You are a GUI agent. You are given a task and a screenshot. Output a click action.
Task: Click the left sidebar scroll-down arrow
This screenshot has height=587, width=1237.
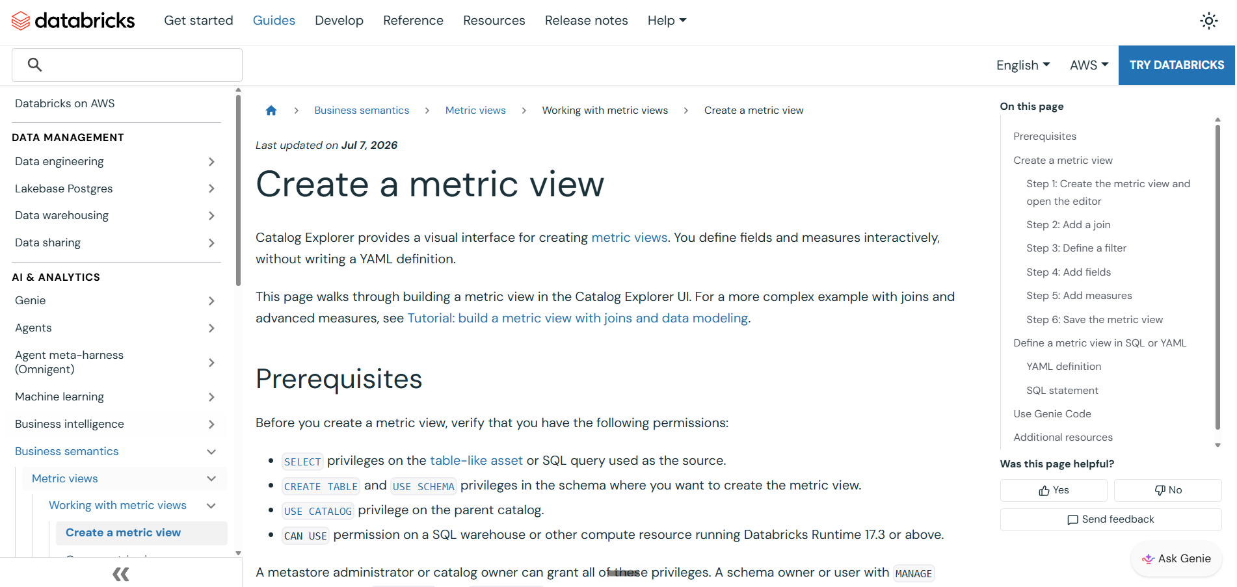pos(238,553)
